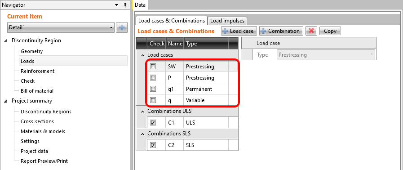This screenshot has width=403, height=170.
Task: Select the g1 name cell
Action: [174, 89]
